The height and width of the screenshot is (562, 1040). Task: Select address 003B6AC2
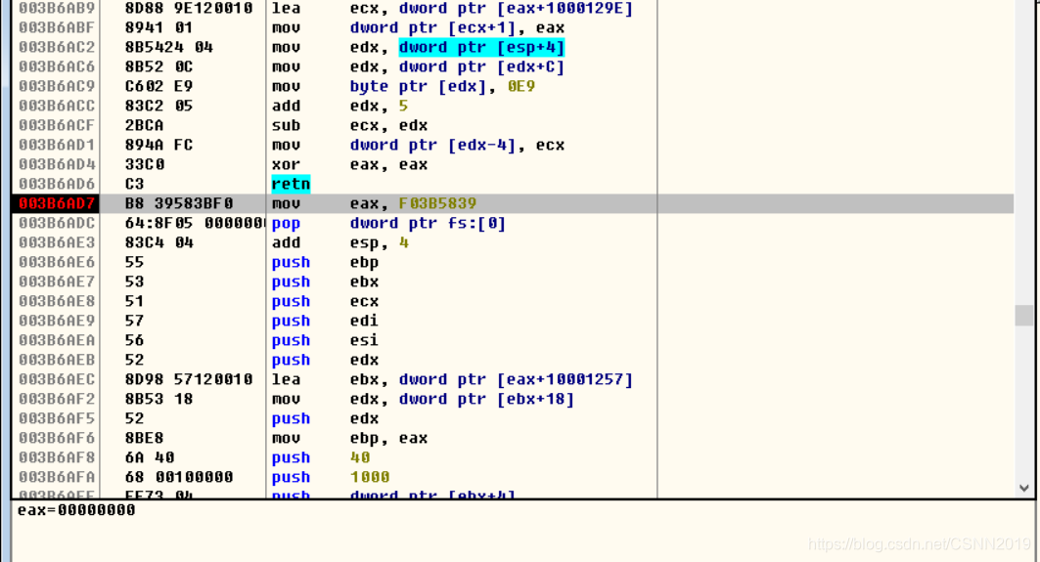point(57,47)
